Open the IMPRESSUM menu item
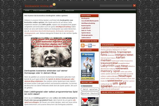The height and width of the screenshot is (106, 159). pyautogui.click(x=69, y=10)
